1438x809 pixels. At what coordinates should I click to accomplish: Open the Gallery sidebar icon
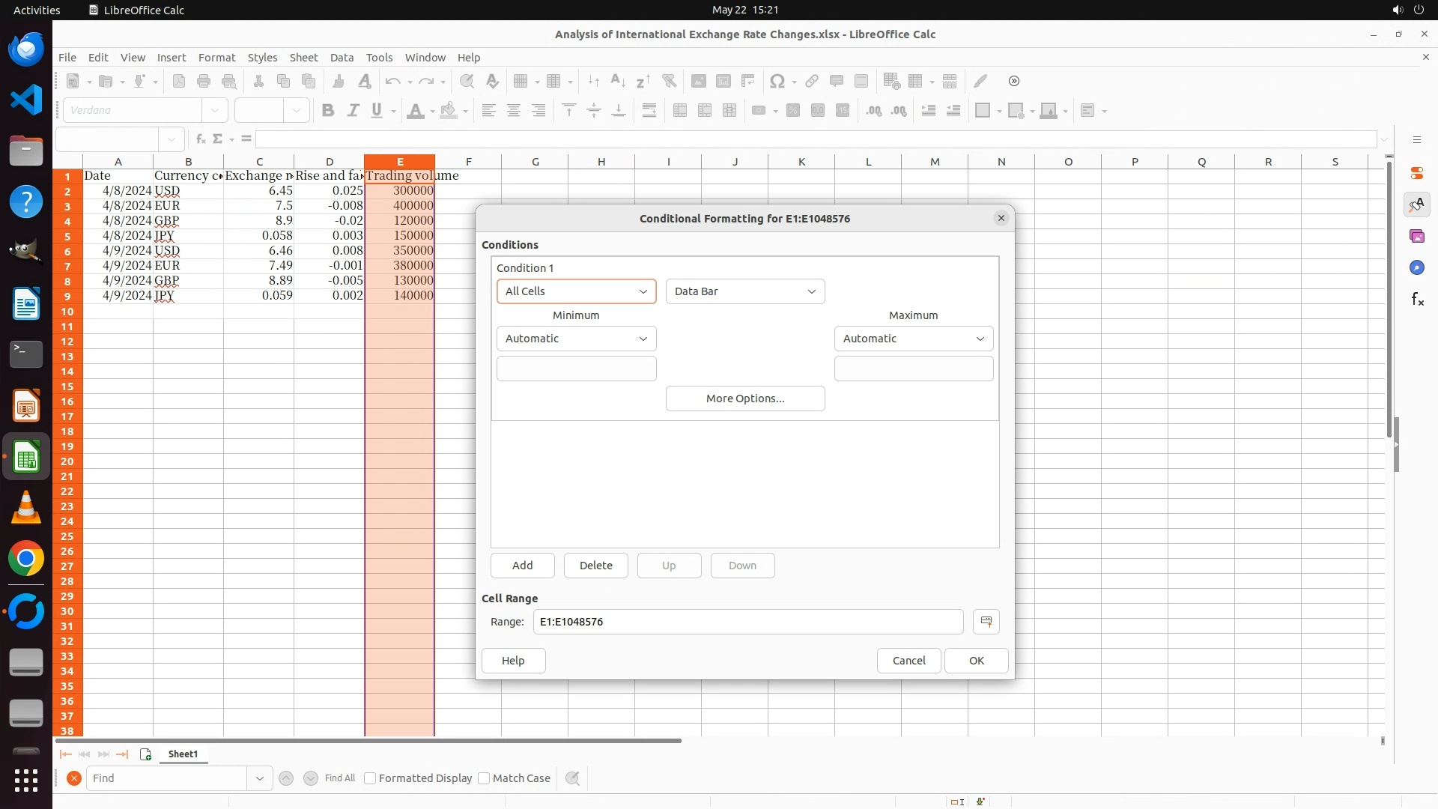[x=1417, y=237]
